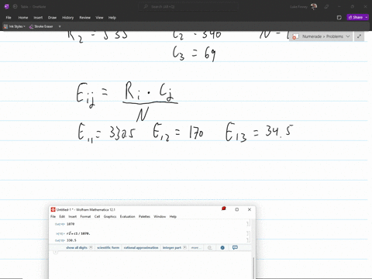Click the pen icon in OneNote title bar
Screen dimensions: 372x279
pos(326,6)
